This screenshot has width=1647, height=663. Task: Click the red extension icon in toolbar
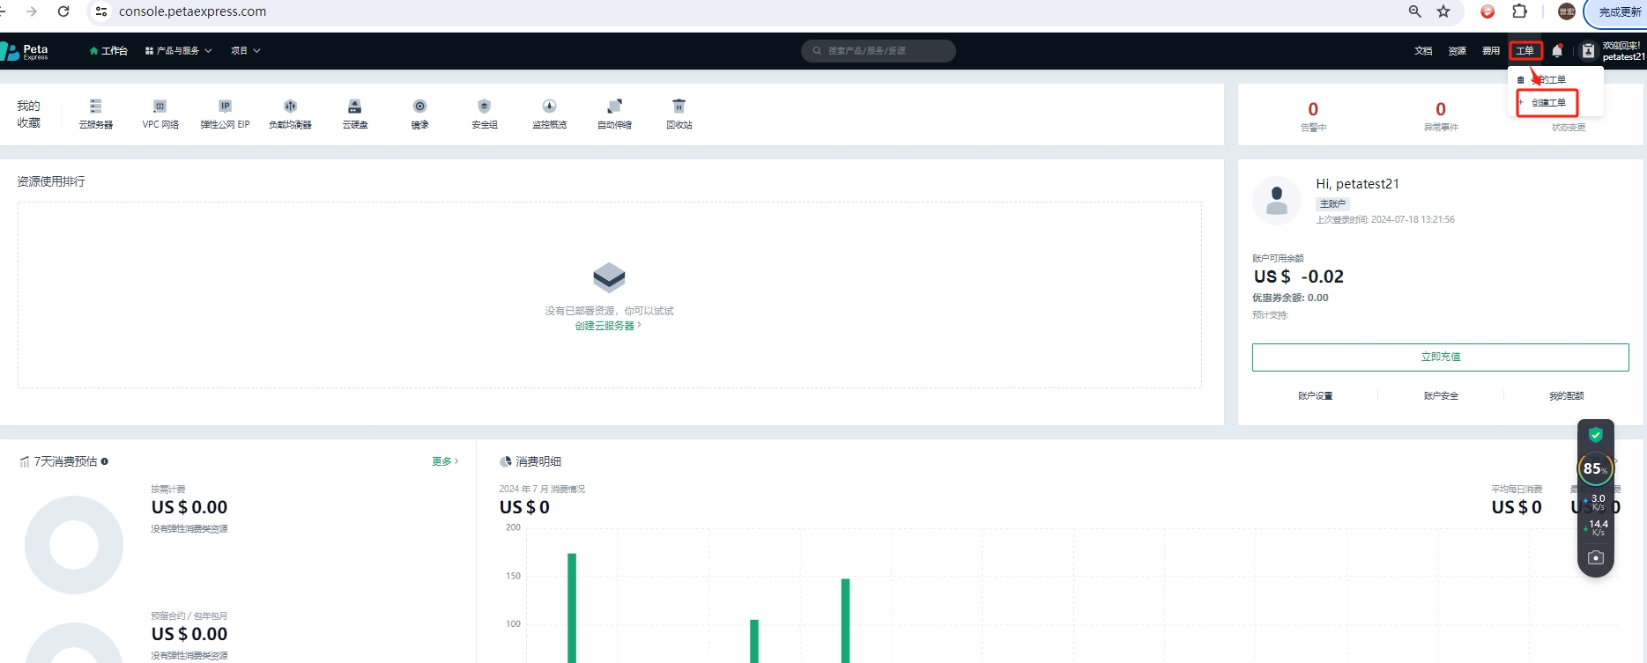1487,11
